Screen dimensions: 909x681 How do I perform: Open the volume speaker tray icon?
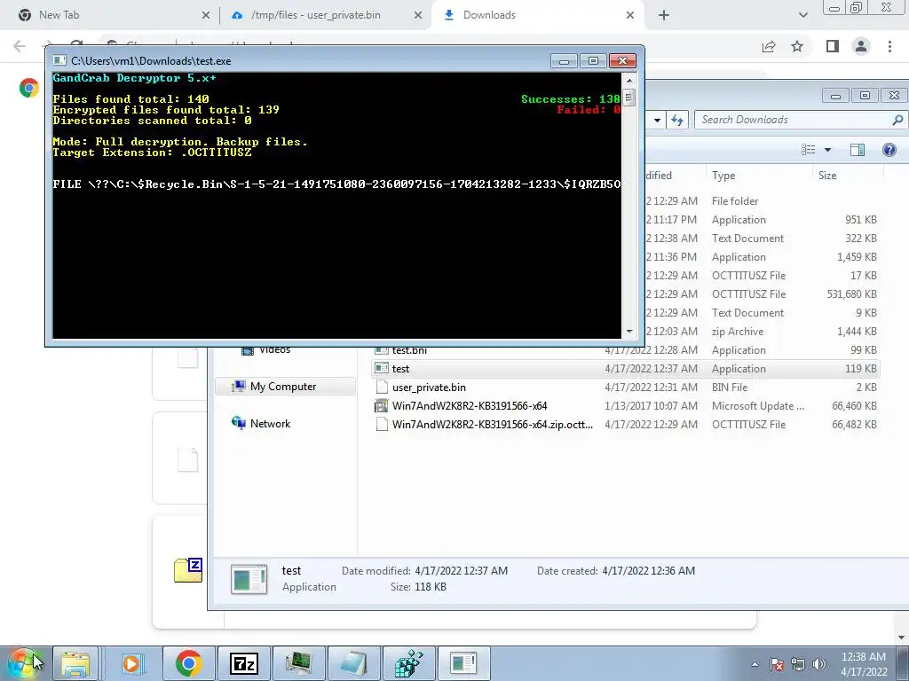click(819, 664)
